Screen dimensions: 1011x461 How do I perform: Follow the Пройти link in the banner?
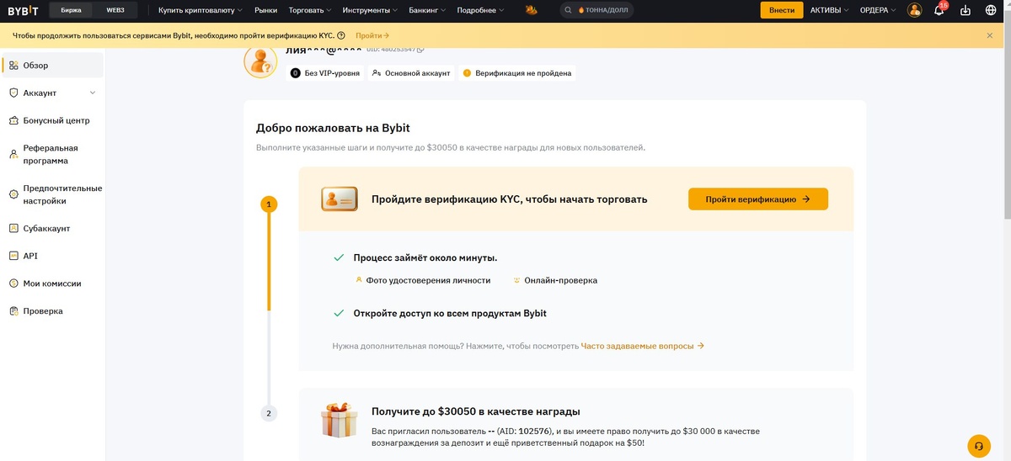(x=372, y=35)
